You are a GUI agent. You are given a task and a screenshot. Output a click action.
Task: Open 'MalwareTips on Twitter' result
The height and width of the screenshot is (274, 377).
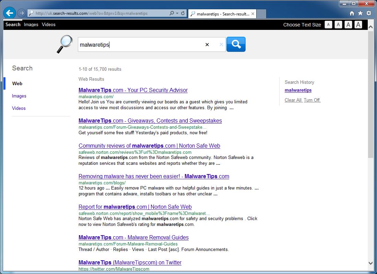click(130, 262)
